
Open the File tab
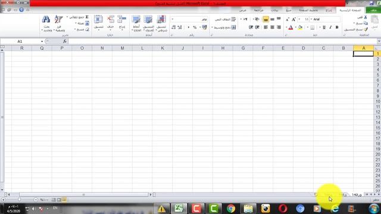pos(373,10)
